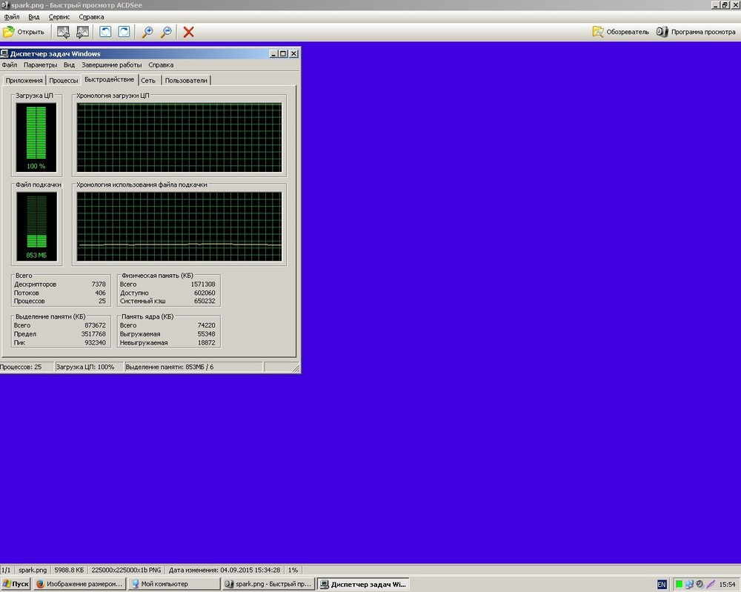Open the Завершение работы menu
Image resolution: width=741 pixels, height=592 pixels.
[x=111, y=65]
